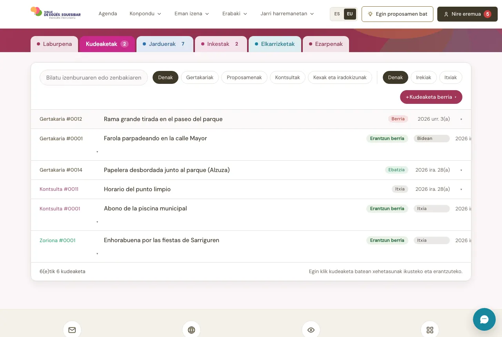Switch to the Elkarrizketak tab

pos(275,44)
